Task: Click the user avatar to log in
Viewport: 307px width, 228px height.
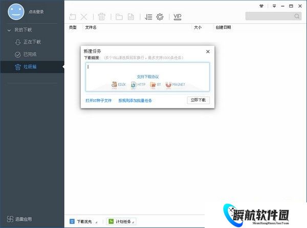Action: click(x=16, y=11)
